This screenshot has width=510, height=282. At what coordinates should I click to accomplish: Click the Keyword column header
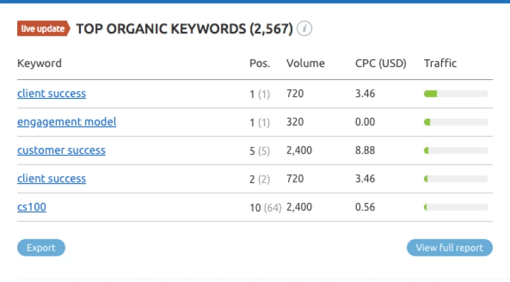[39, 63]
